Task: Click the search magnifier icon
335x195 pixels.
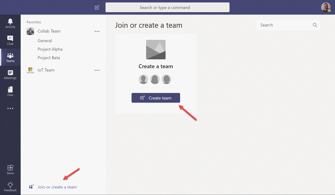Action: (x=315, y=25)
